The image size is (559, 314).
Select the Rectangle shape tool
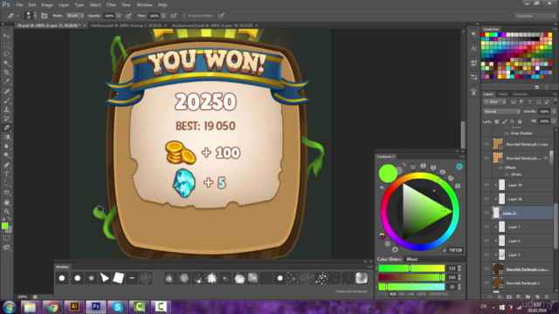point(7,193)
